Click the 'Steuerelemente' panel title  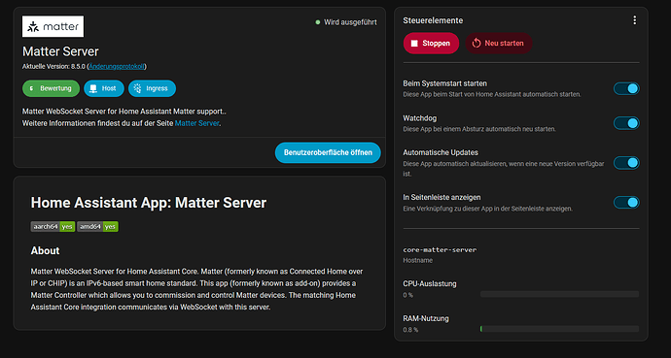(x=433, y=20)
